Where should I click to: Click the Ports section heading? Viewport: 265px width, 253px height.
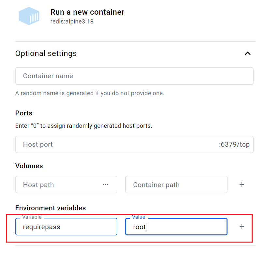(x=24, y=113)
